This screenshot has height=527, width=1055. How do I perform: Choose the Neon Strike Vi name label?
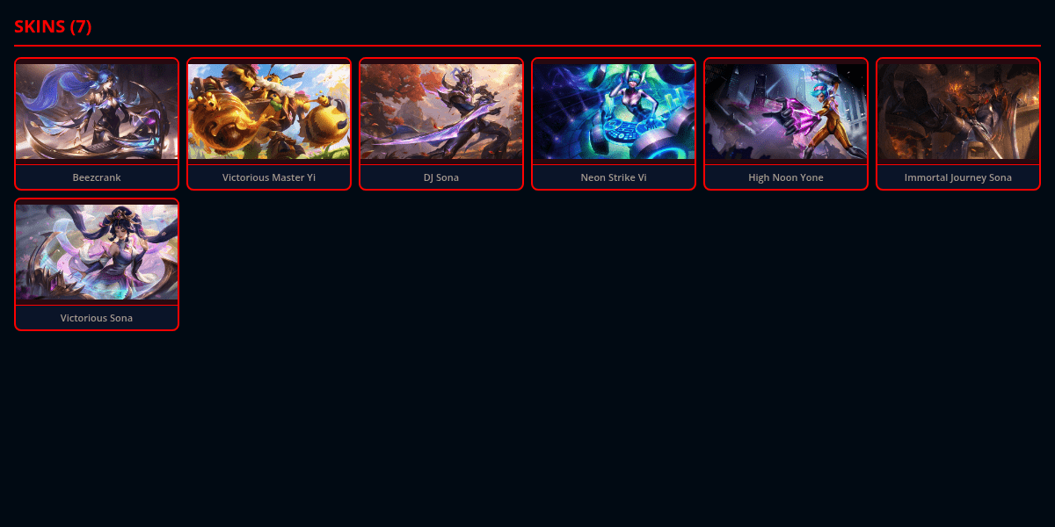(x=614, y=177)
